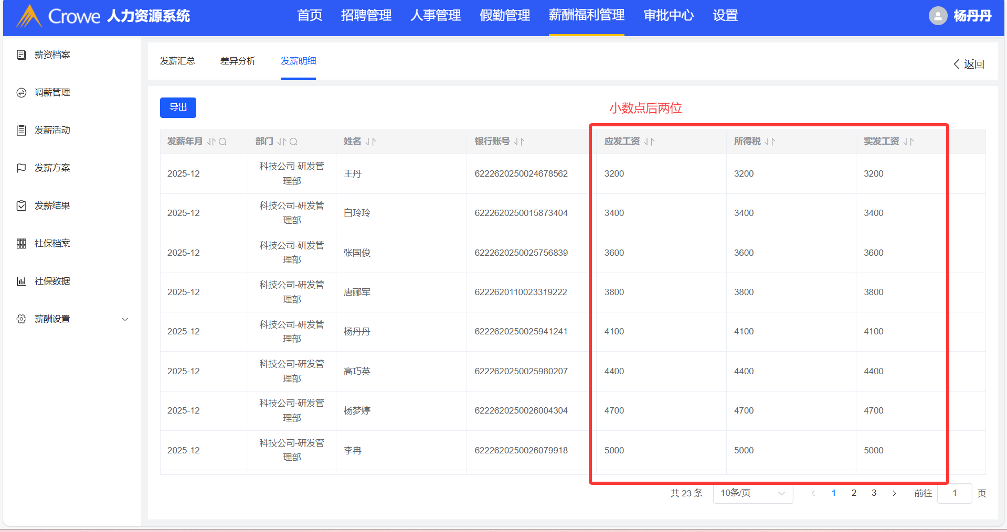1007x532 pixels.
Task: Open 社保档案 in the sidebar
Action: 52,243
